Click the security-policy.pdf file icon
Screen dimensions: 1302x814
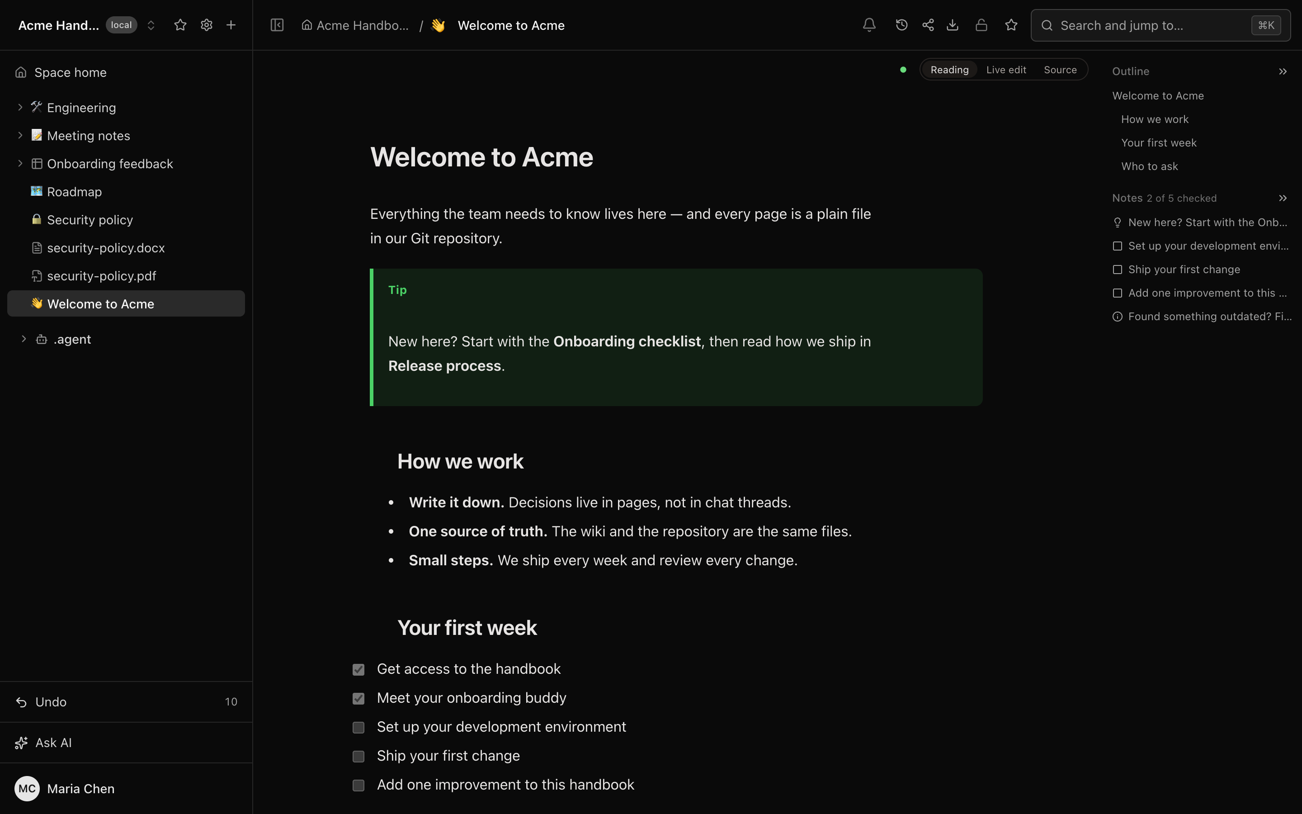coord(37,276)
